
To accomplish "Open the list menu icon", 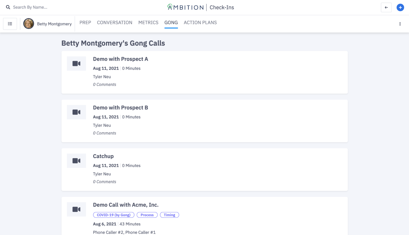I will coord(10,24).
